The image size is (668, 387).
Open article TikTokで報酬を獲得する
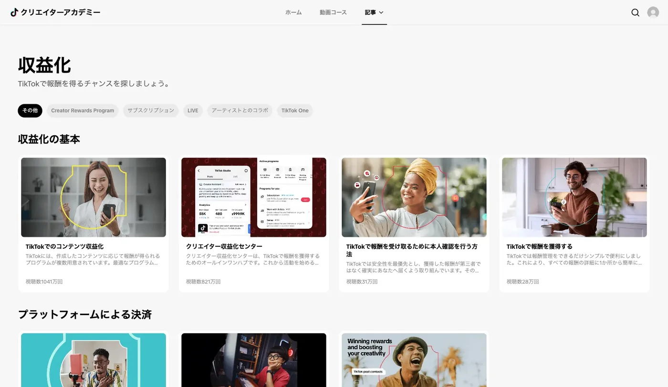(539, 246)
